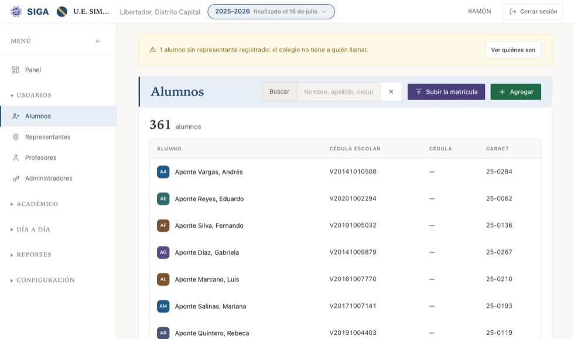Click Subir la matrícula button
Screen dimensions: 574x339
click(x=446, y=92)
